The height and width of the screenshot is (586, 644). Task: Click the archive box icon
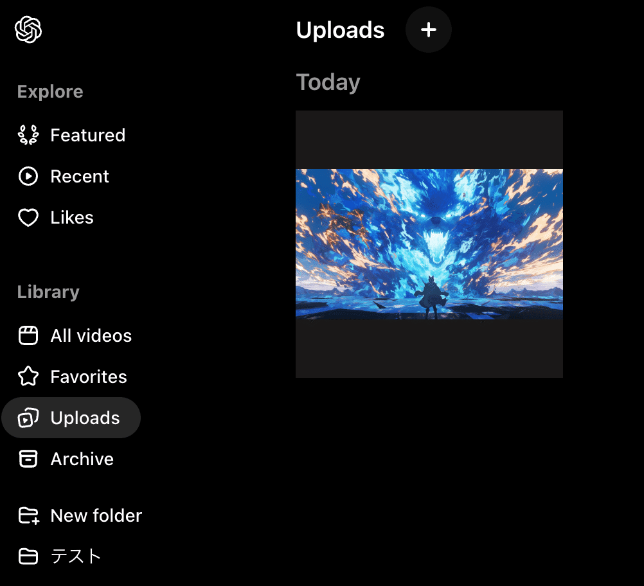[x=28, y=459]
